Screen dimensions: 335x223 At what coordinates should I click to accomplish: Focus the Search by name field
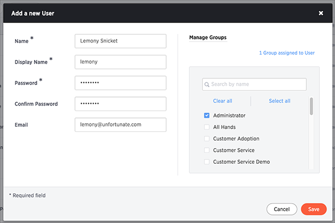(254, 84)
